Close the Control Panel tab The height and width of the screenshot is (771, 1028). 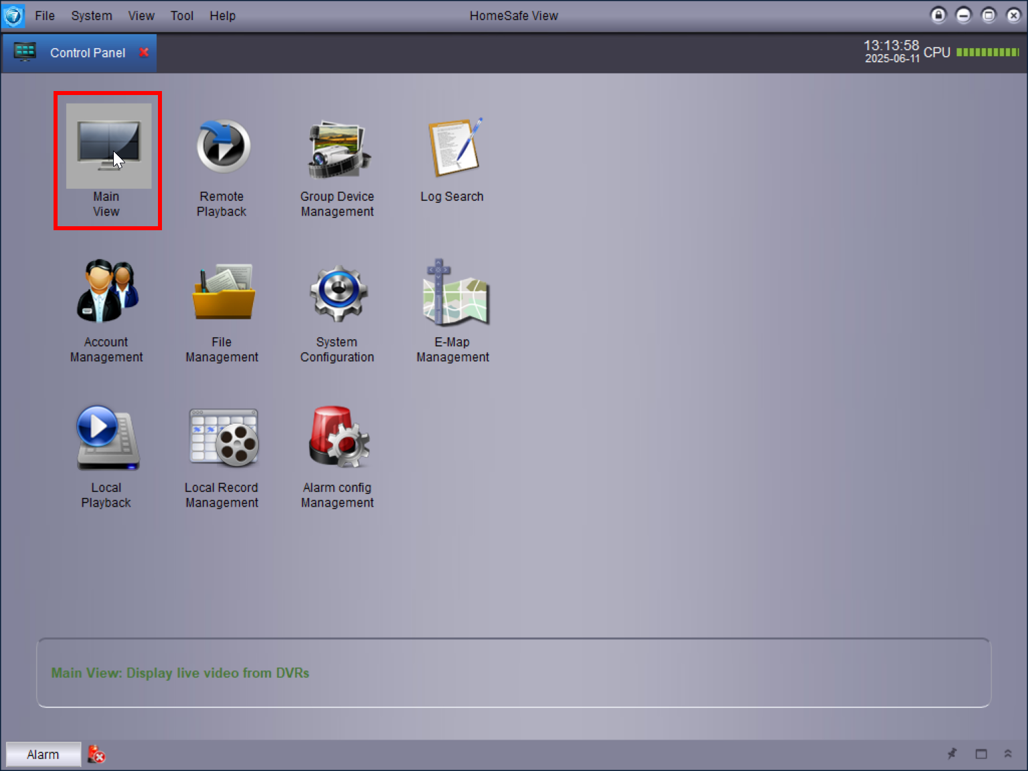pyautogui.click(x=144, y=52)
